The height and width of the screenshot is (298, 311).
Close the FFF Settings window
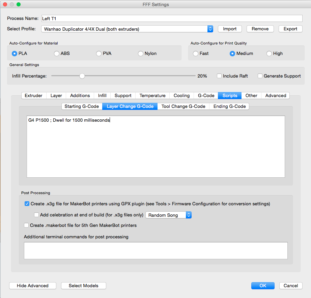(5, 4)
